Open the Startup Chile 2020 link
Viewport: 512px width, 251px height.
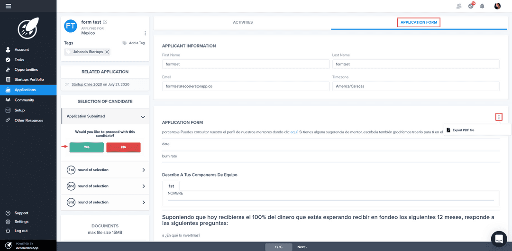pos(87,84)
